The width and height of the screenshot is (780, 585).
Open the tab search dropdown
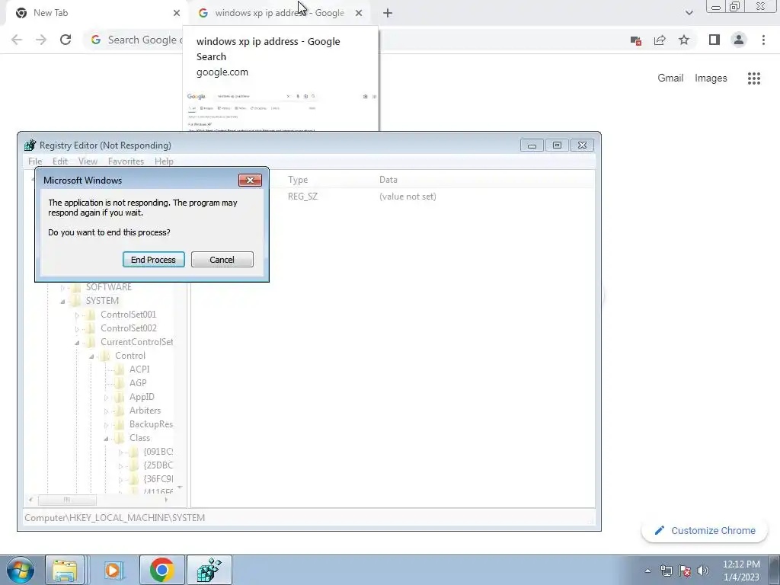tap(689, 13)
